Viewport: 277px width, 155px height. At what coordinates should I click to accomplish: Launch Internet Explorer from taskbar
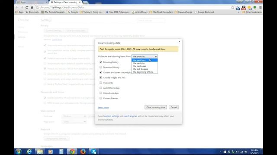point(29,152)
